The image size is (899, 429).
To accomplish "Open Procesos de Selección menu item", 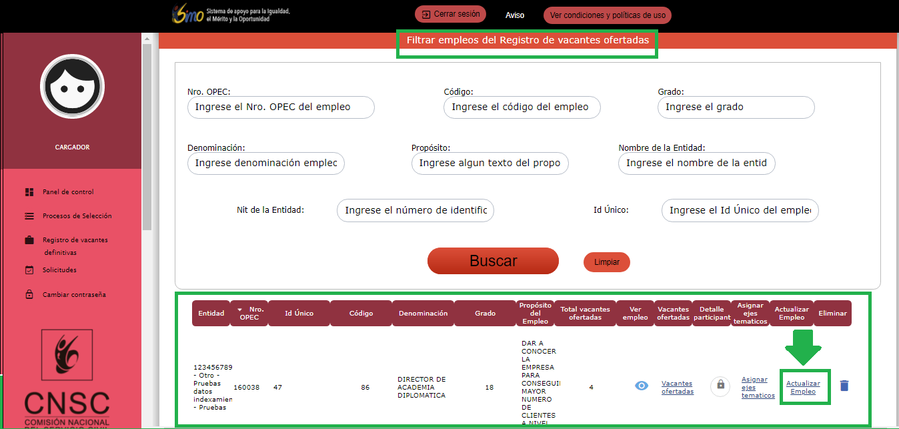I will pyautogui.click(x=77, y=216).
